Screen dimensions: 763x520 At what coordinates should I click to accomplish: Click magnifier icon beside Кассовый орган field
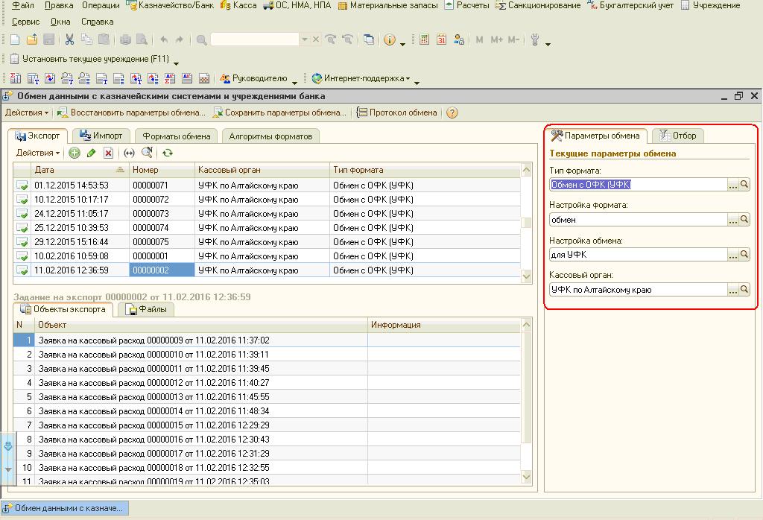744,290
